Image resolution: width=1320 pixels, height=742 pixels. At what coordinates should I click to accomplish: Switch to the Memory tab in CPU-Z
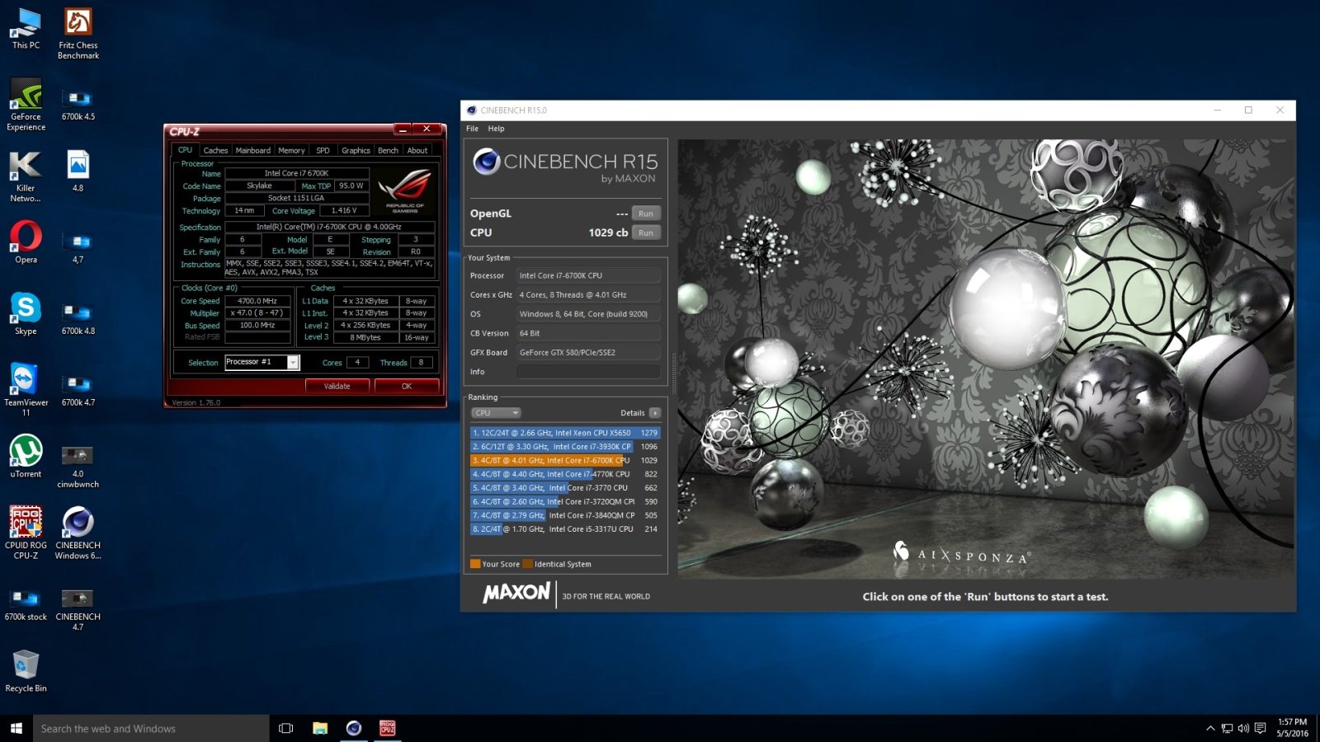pyautogui.click(x=291, y=151)
